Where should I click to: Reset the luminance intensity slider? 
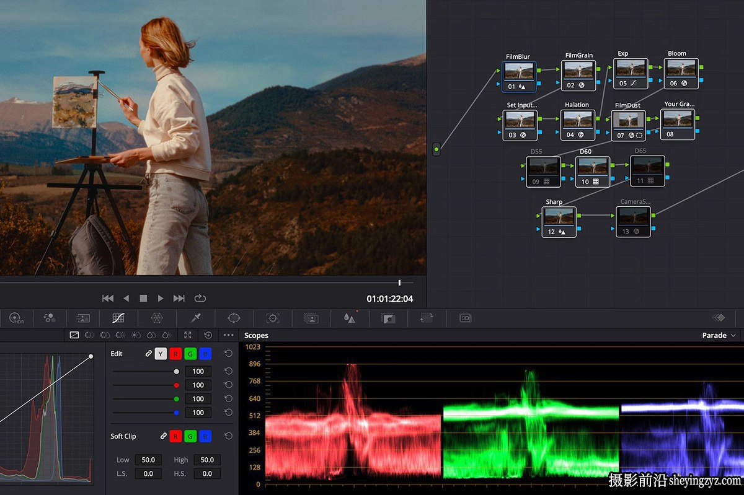[x=228, y=371]
